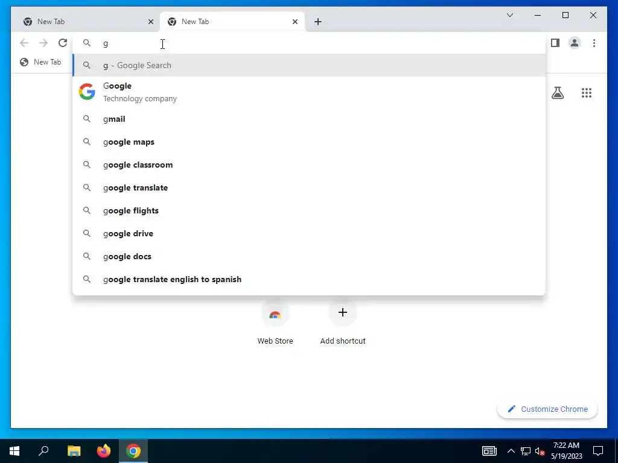
Task: Open the profile avatar icon
Action: 575,43
